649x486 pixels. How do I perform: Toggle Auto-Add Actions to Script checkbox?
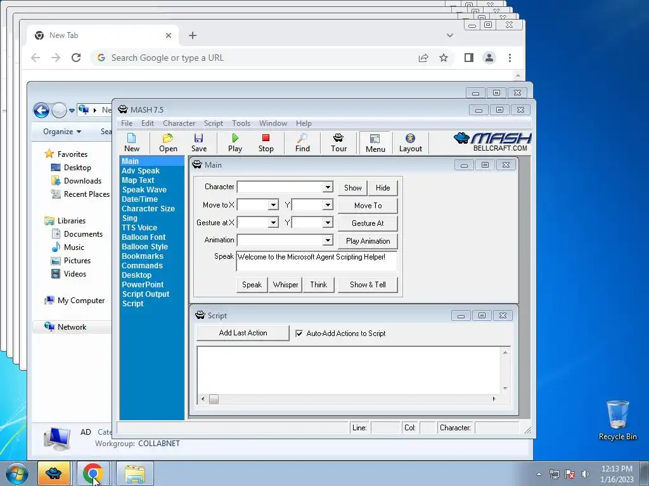(x=299, y=333)
